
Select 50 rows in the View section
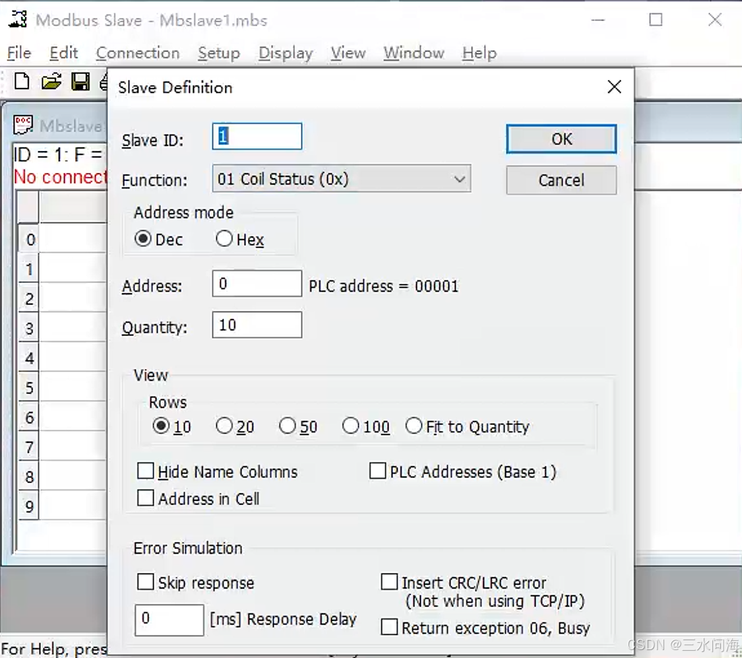(288, 425)
